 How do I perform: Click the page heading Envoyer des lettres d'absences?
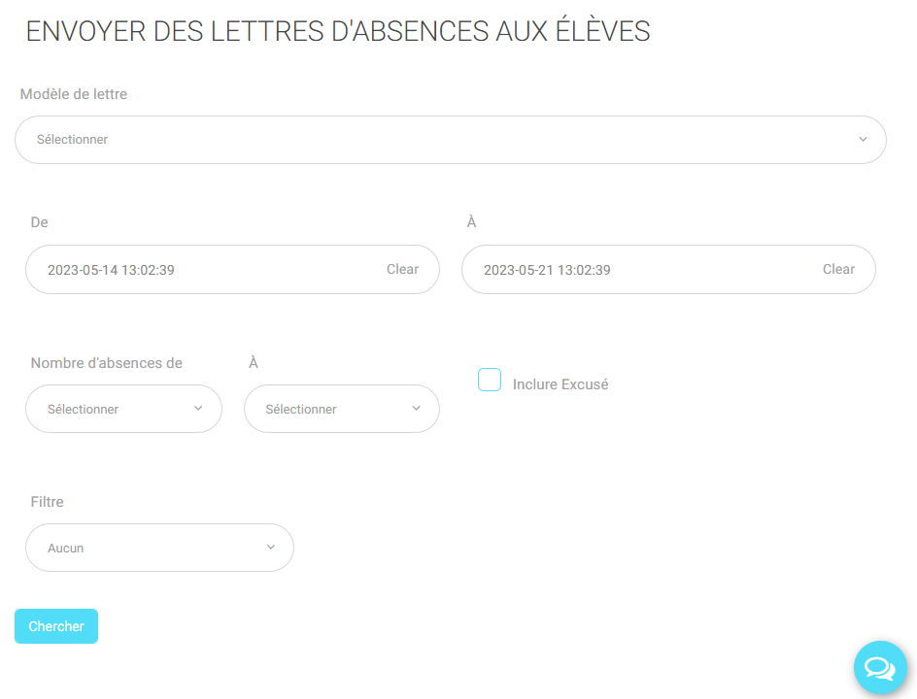(338, 31)
